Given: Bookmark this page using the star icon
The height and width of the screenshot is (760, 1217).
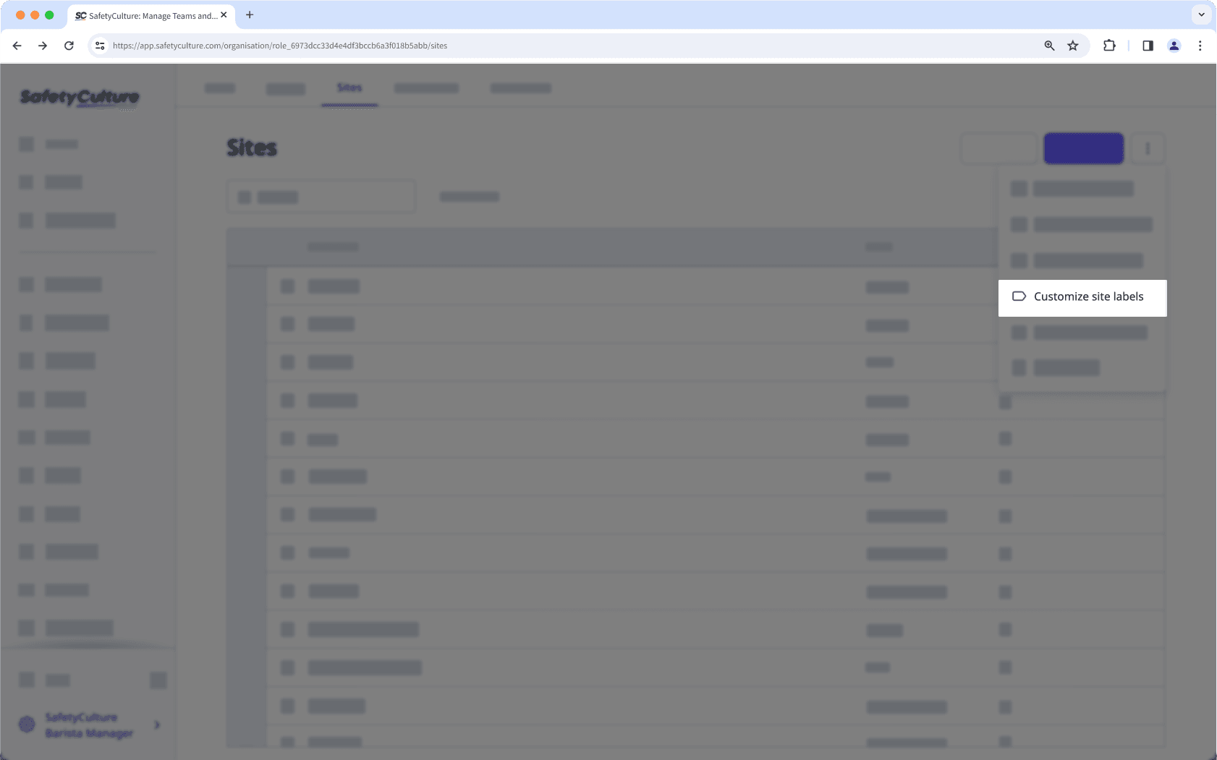Looking at the screenshot, I should tap(1072, 45).
